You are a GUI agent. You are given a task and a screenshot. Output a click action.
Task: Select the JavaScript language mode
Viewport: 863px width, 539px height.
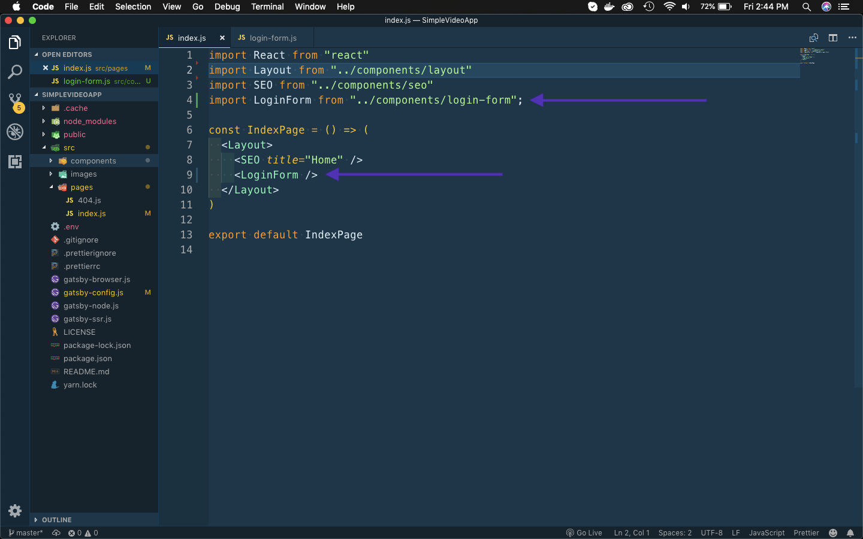767,533
